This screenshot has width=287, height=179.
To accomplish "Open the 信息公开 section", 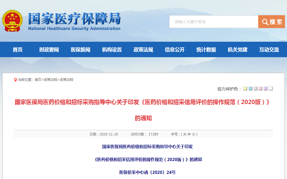I will [175, 50].
